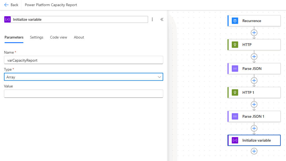The image size is (286, 161).
Task: Add step between Parse JSON and HTTP 1
Action: 254,80
